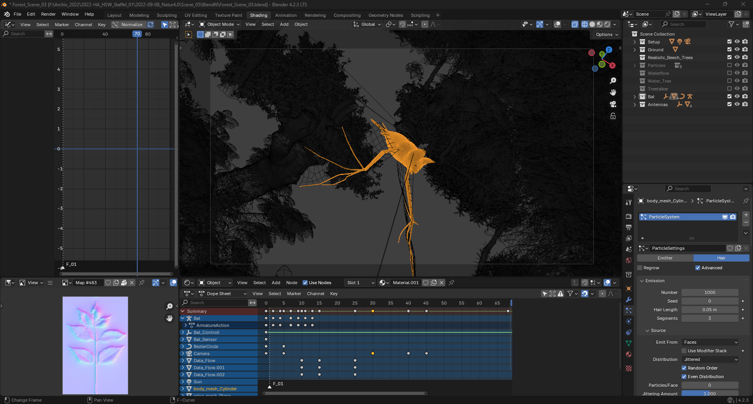Select the Emitter particle type button
The image size is (753, 404).
(665, 258)
